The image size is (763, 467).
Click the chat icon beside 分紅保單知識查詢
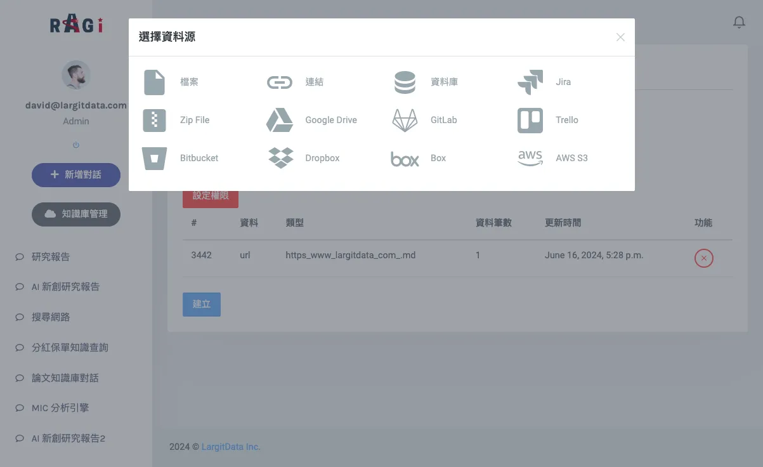[19, 348]
